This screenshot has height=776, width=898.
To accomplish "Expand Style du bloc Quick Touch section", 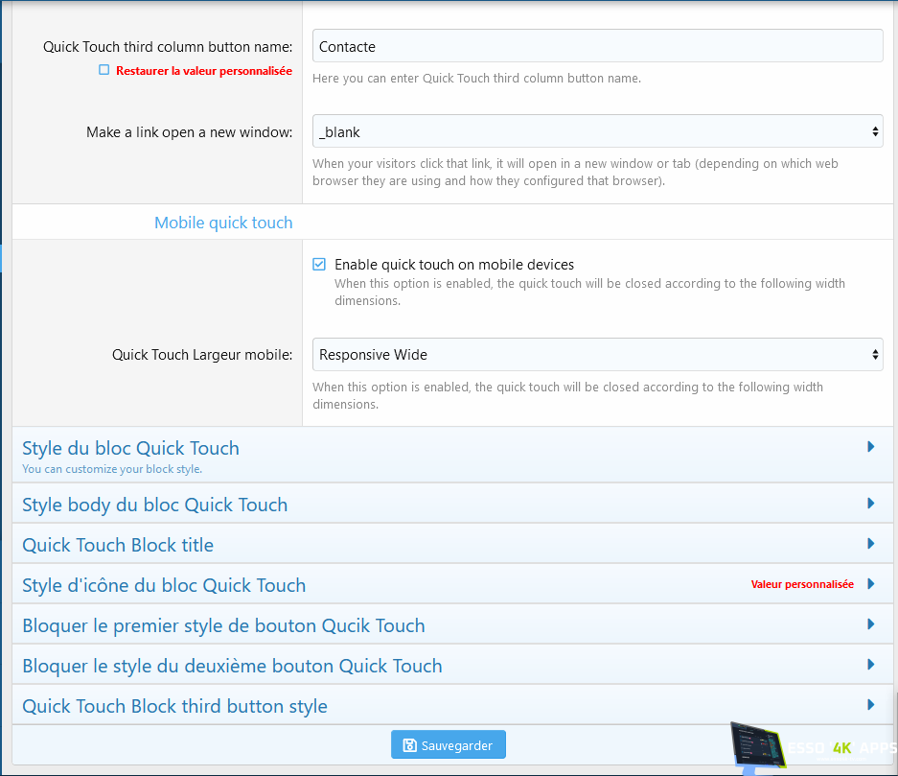I will (131, 449).
